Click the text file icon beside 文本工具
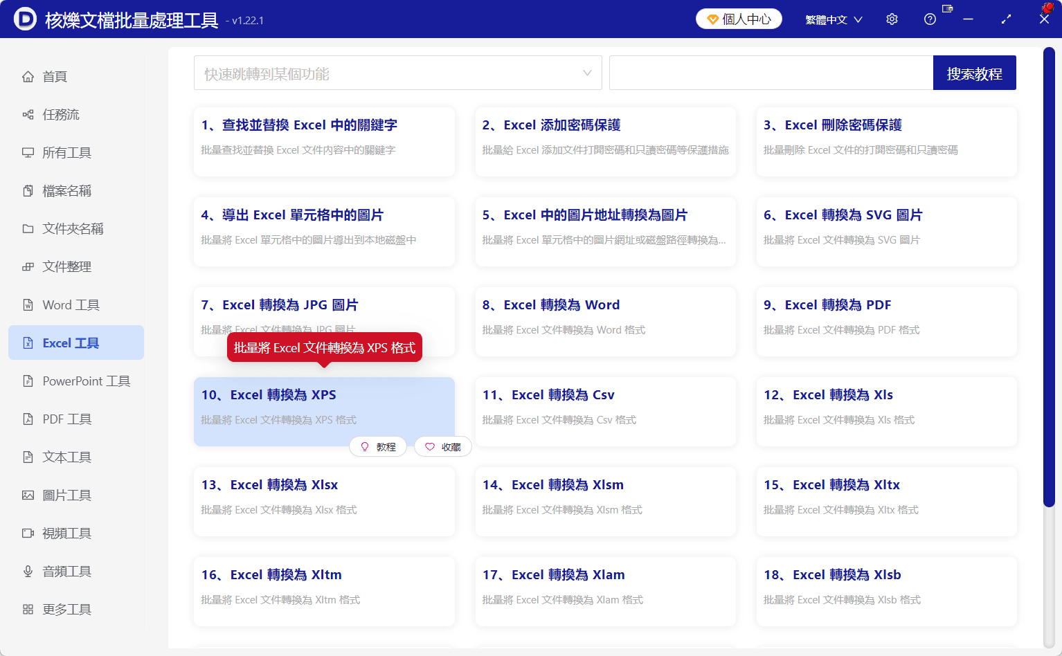1062x656 pixels. [28, 457]
